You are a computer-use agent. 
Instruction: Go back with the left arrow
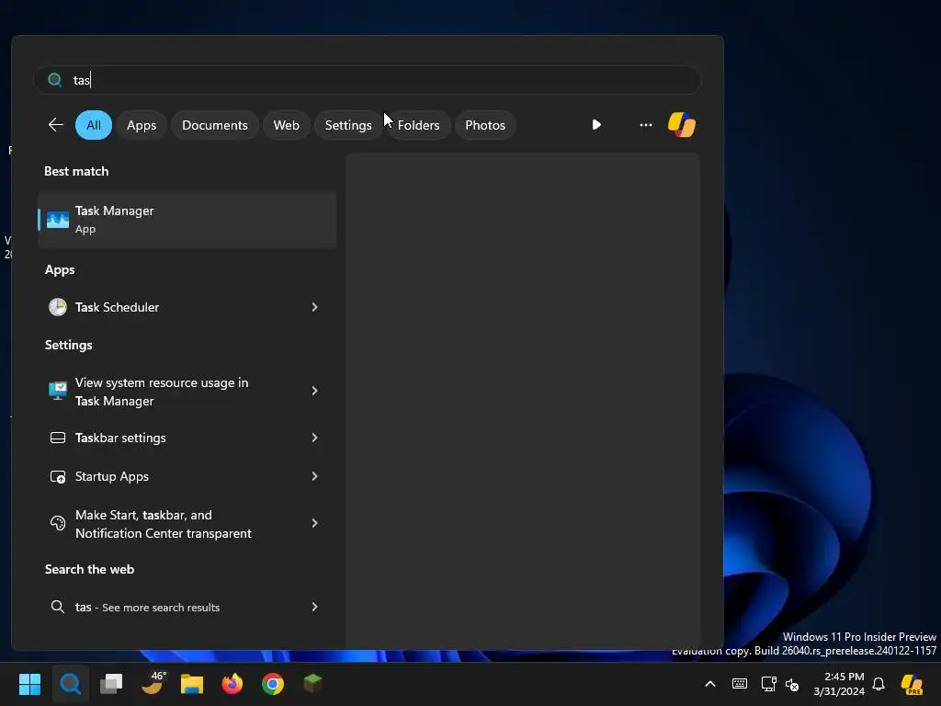pos(56,125)
